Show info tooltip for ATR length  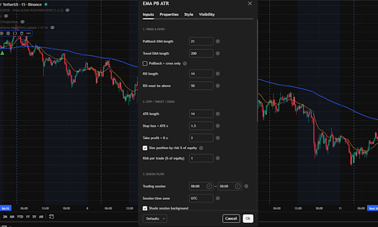coord(218,114)
